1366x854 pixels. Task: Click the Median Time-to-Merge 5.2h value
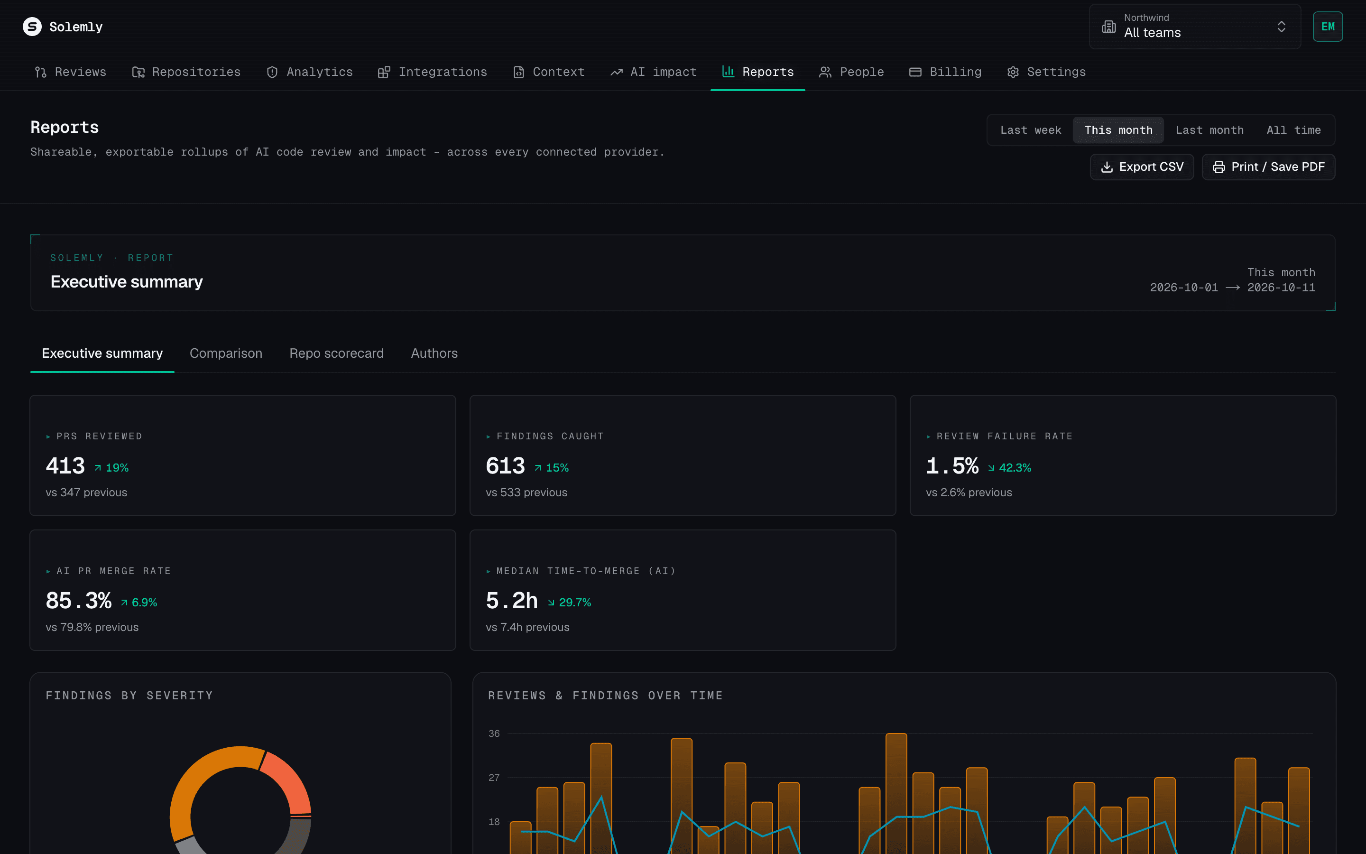512,601
